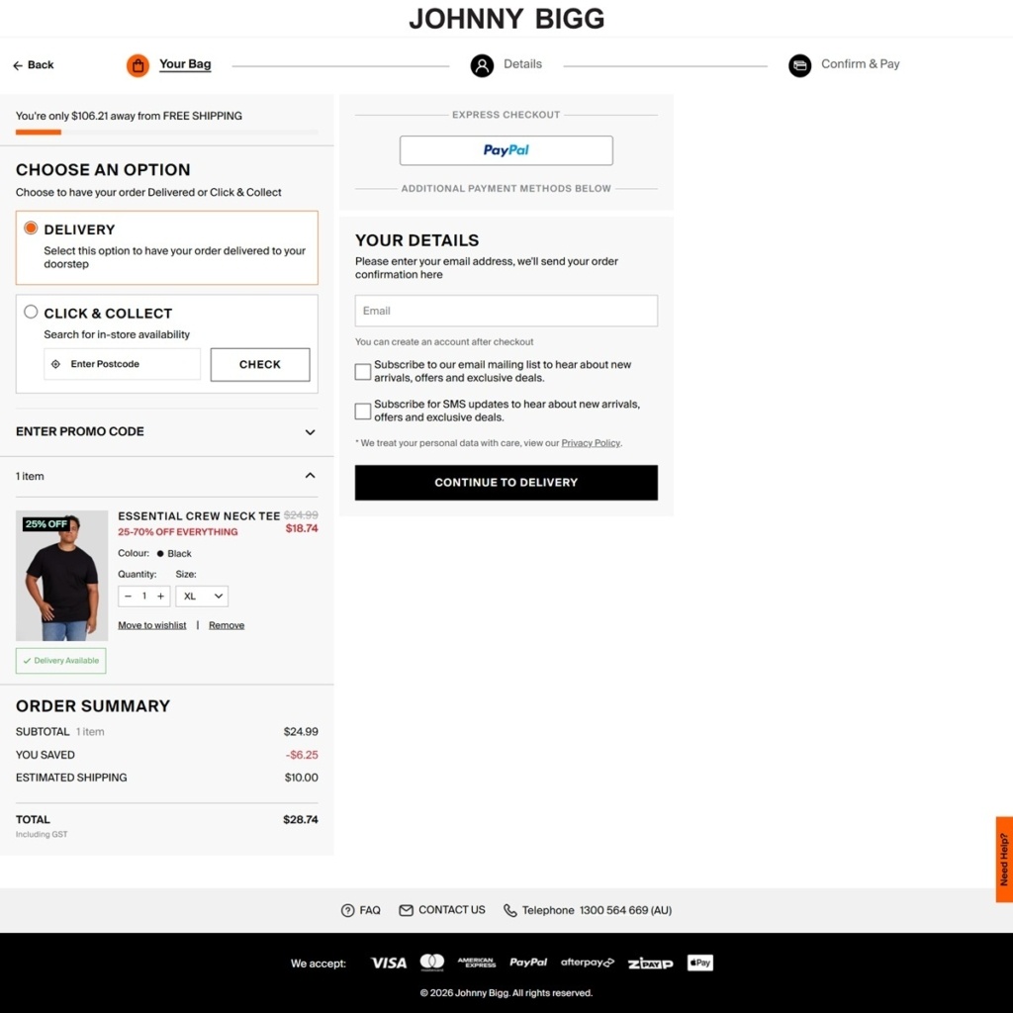This screenshot has width=1013, height=1013.
Task: Click the telephone number 1300 564 669
Action: [x=625, y=910]
